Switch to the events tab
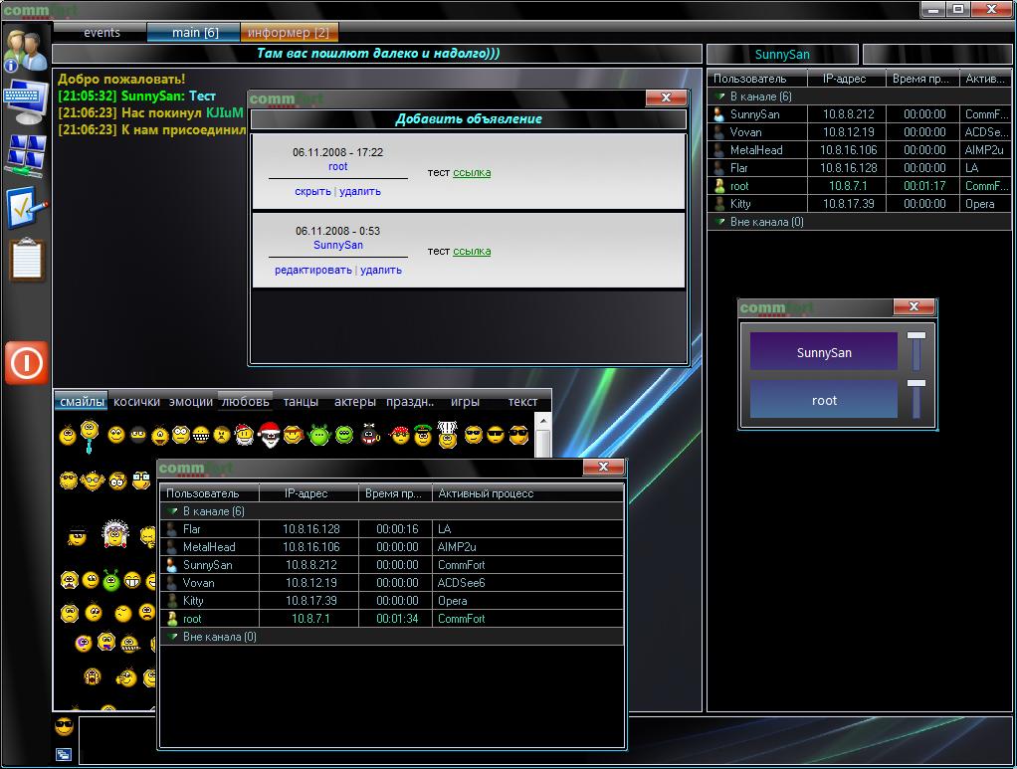The image size is (1017, 769). 102,33
